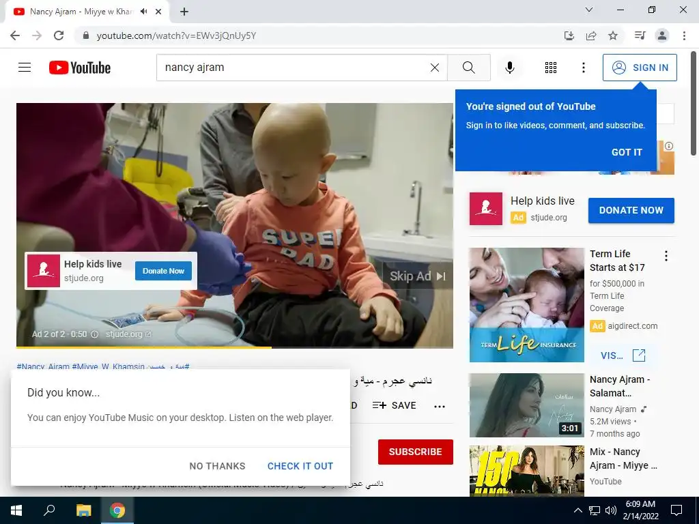Open the Windows Start menu
The width and height of the screenshot is (699, 524).
click(16, 510)
